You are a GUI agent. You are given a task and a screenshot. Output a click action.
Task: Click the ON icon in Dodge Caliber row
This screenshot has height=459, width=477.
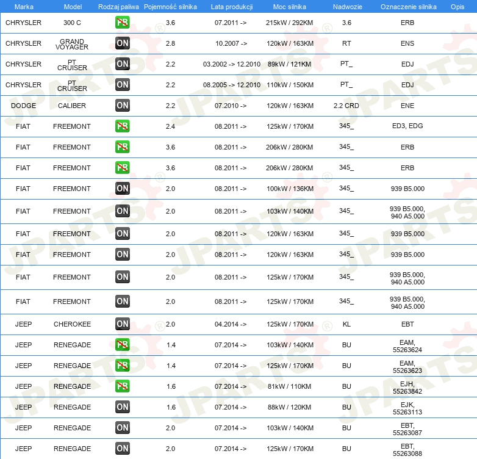pos(122,106)
